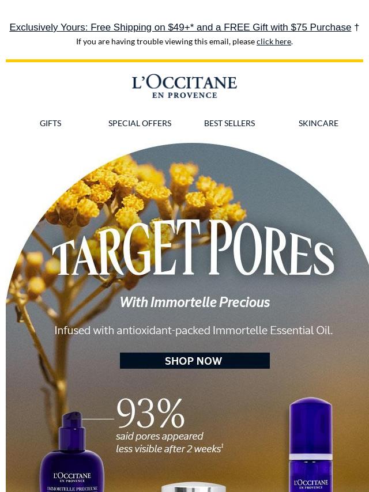Screen dimensions: 369x492
Task: Click the Target Pores headline banner
Action: click(x=193, y=248)
